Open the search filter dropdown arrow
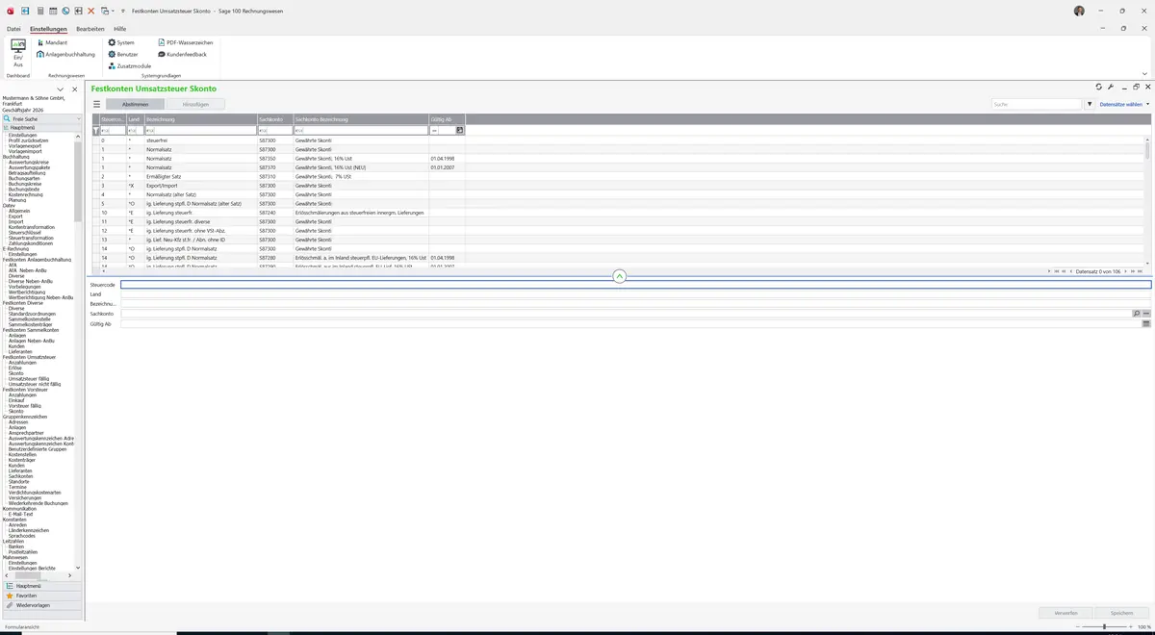Viewport: 1155px width, 635px height. [x=1090, y=104]
